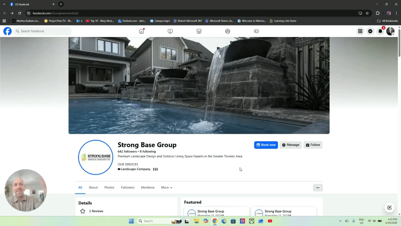Viewport: 401px width, 226px height.
Task: Open the Biztech Microsoft 365 bookmark
Action: 188,21
